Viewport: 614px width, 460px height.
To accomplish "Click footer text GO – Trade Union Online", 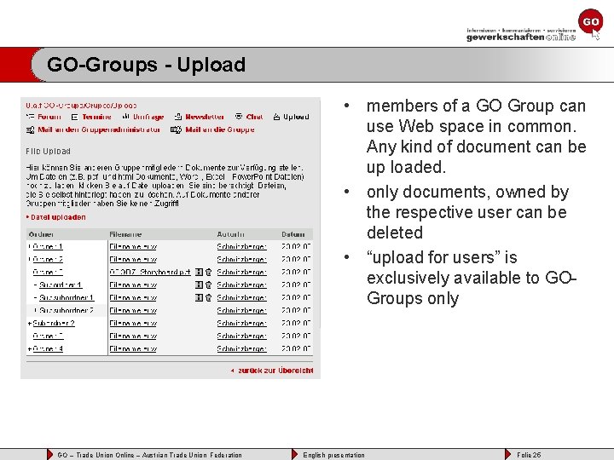I will coord(96,455).
